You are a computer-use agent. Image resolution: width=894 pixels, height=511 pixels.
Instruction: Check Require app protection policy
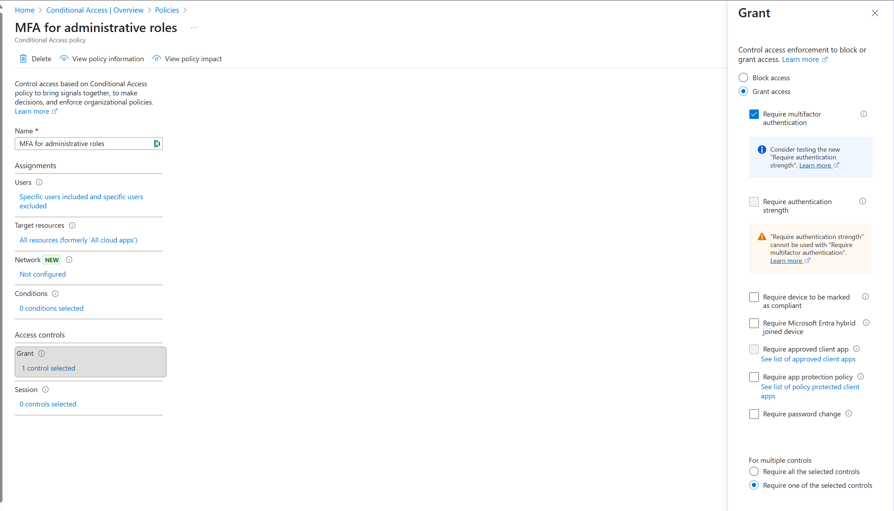point(754,377)
